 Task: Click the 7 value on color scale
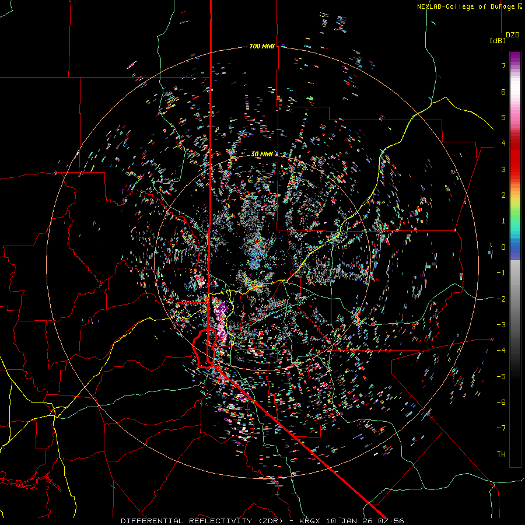coord(503,65)
